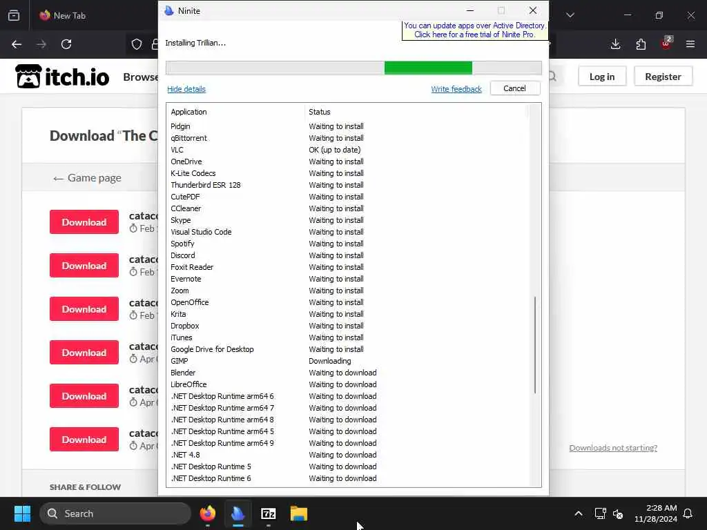
Task: Click Register on itch.io
Action: (x=663, y=77)
